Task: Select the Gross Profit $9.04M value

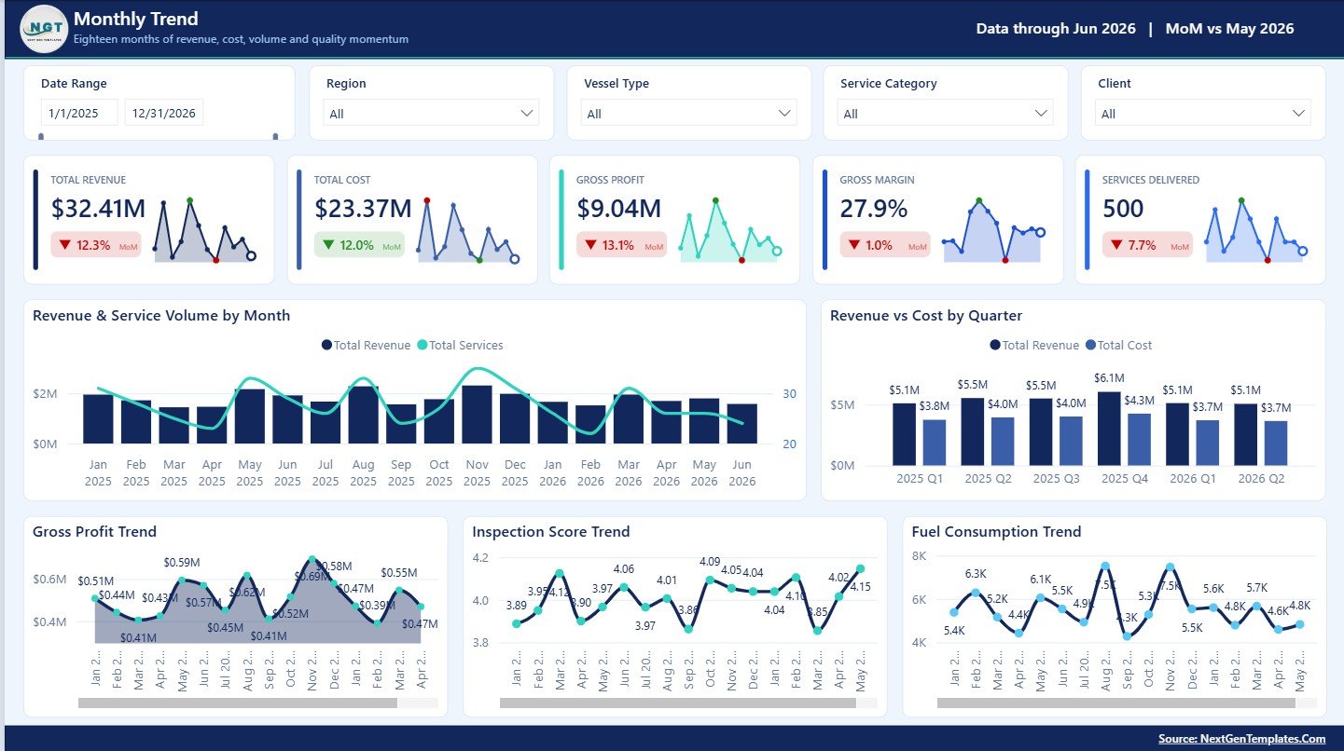Action: (x=619, y=209)
